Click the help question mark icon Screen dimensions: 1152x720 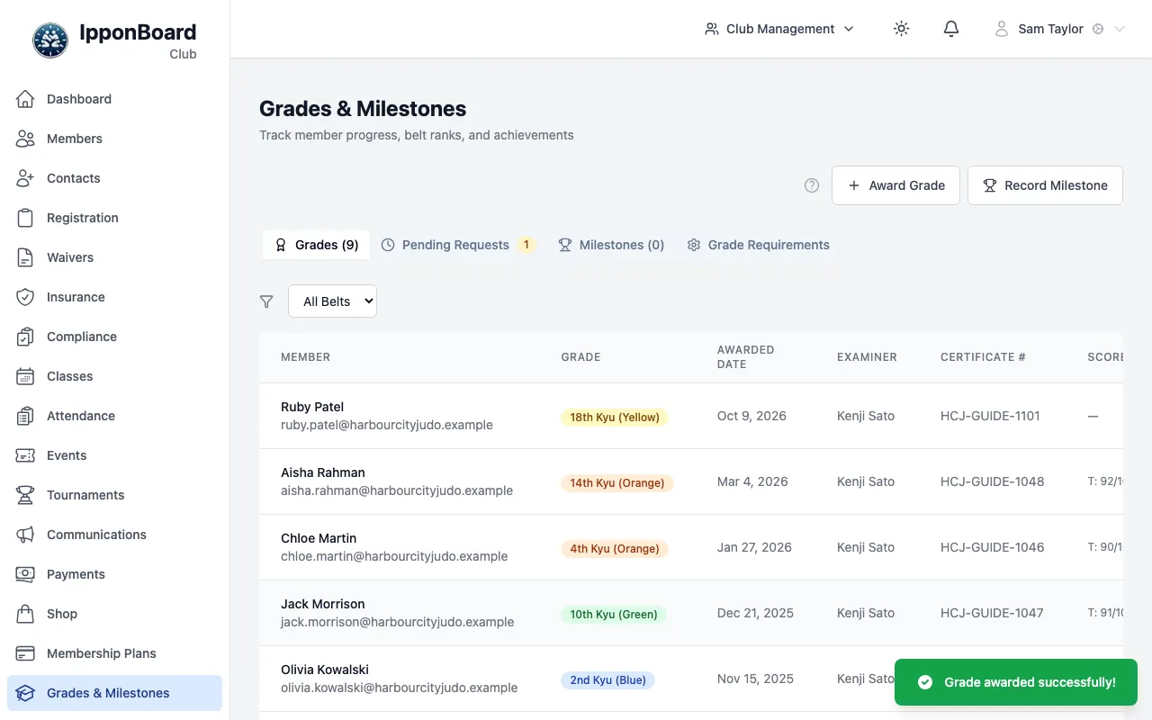[812, 185]
